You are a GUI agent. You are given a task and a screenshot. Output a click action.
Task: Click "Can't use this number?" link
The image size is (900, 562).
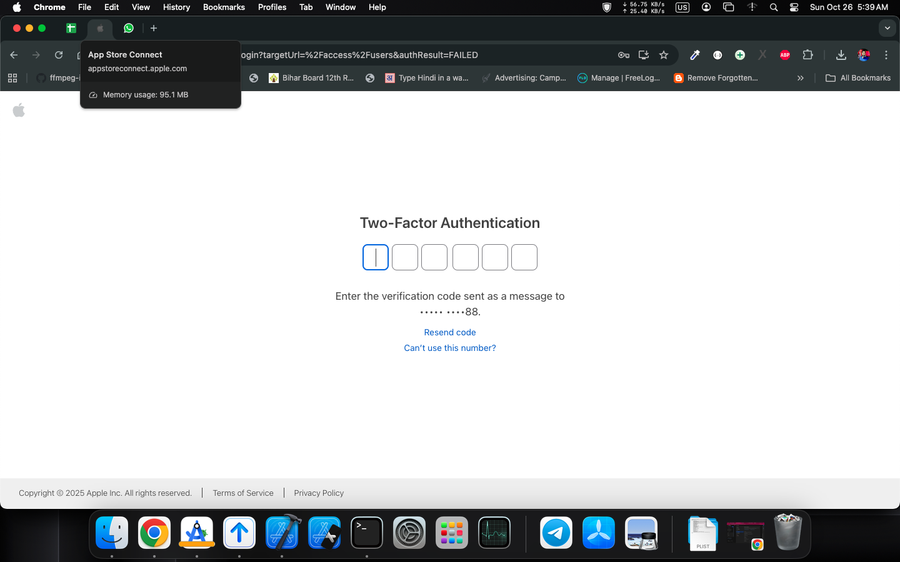pos(450,348)
